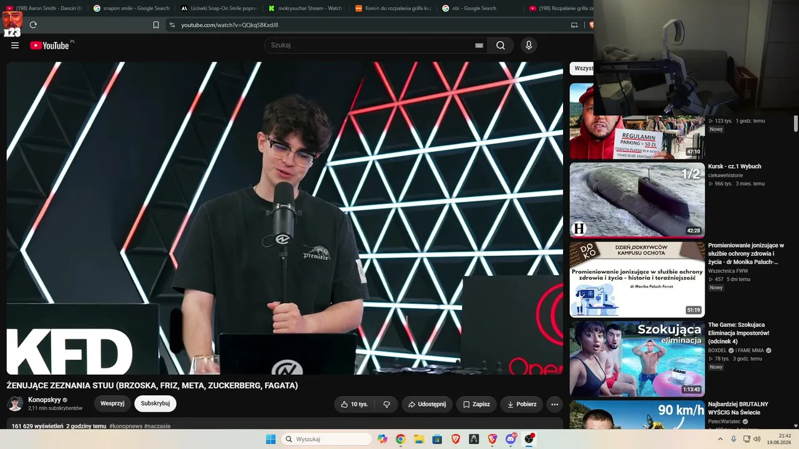The height and width of the screenshot is (449, 799).
Task: Open the Szokująca eliminacja video thumbnail
Action: [x=637, y=359]
